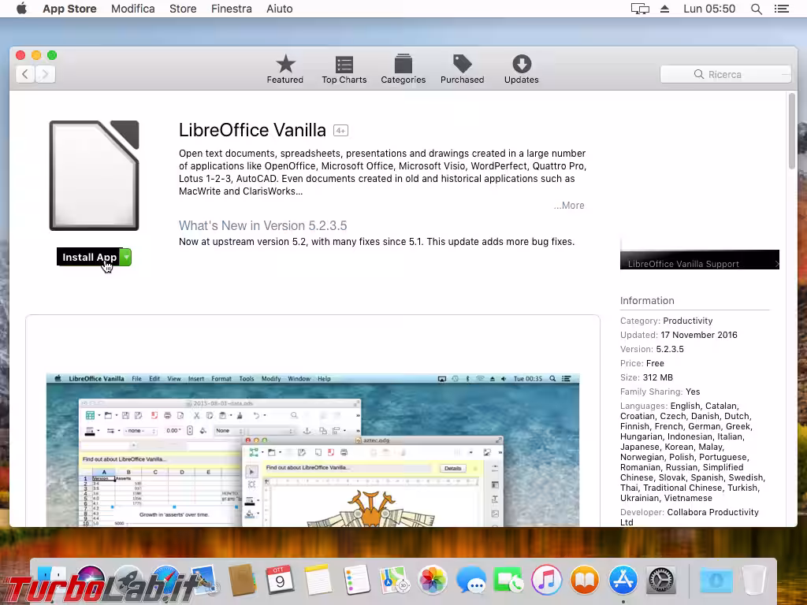Open iTunes from the Dock
The image size is (807, 605).
tap(547, 580)
